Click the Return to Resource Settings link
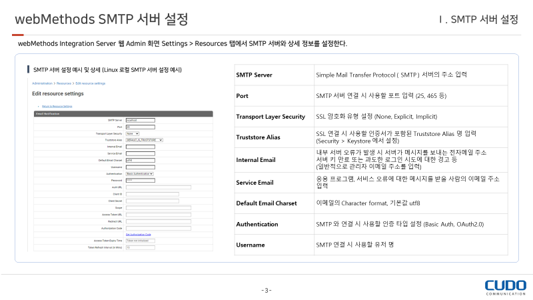 pos(57,106)
